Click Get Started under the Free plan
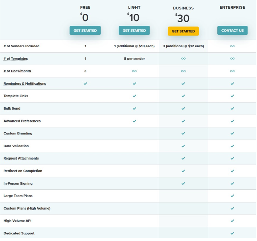 coord(85,31)
